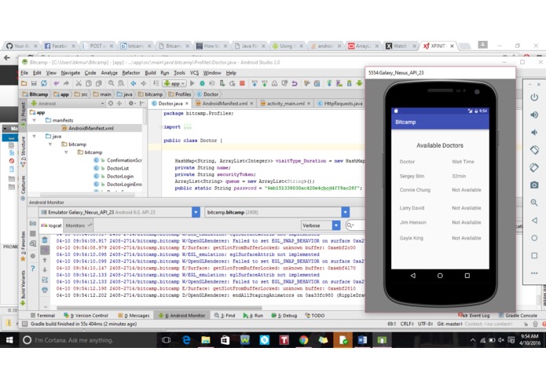Tap the phone screen Back button
The width and height of the screenshot is (546, 388).
coord(413,275)
